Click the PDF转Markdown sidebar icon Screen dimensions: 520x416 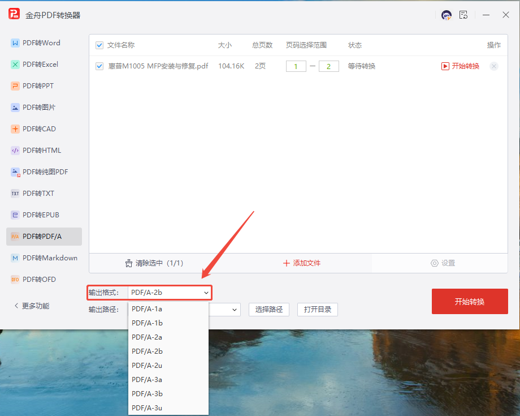point(15,258)
